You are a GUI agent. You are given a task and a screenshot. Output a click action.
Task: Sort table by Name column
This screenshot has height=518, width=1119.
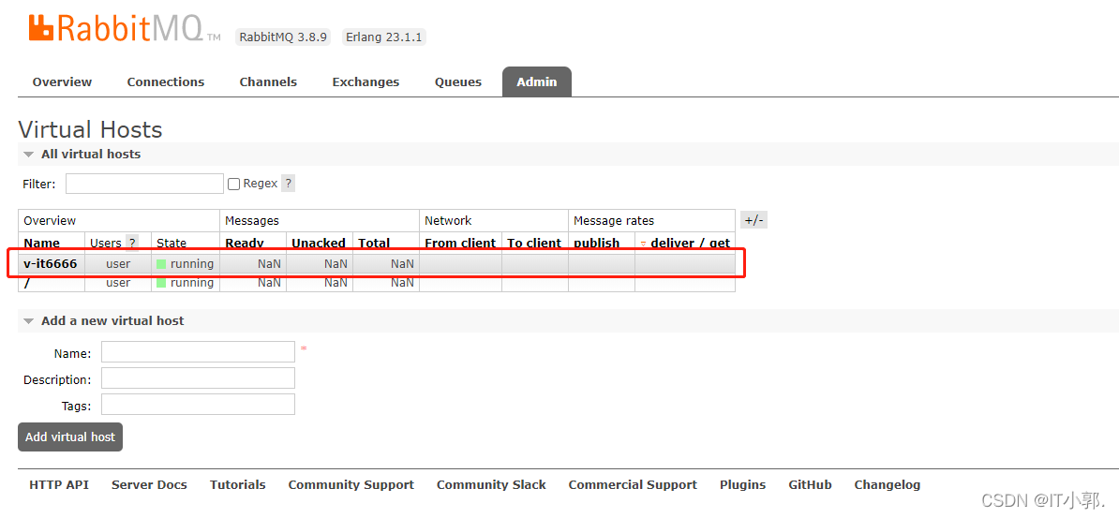pos(41,243)
